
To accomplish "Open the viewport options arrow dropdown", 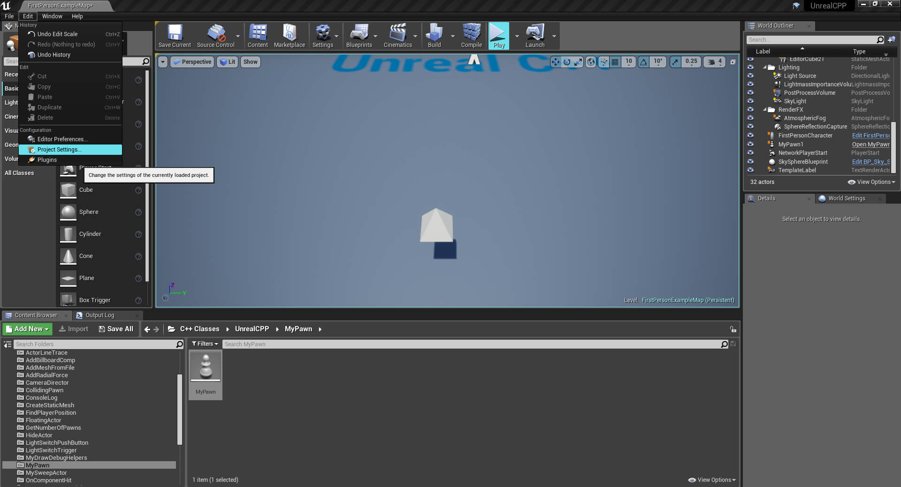I will (x=162, y=62).
